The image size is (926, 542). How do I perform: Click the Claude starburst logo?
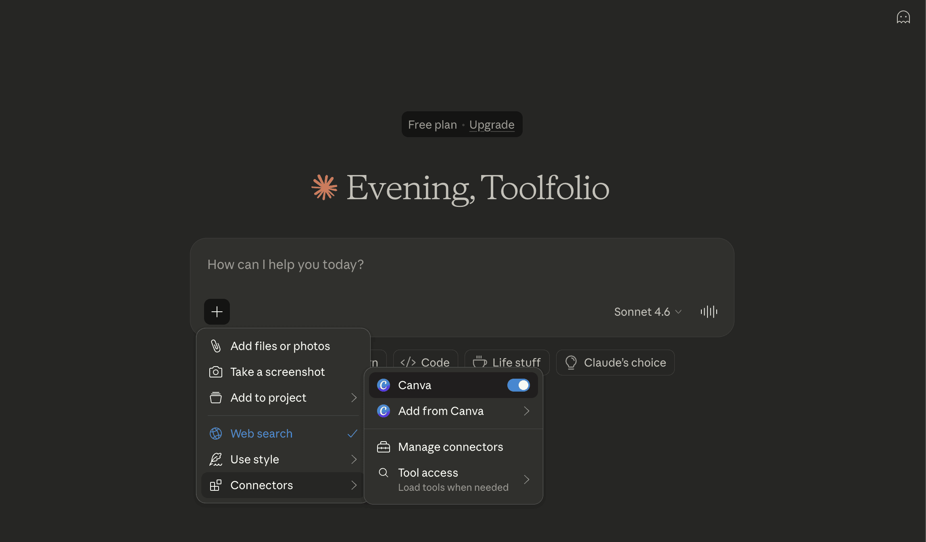click(x=324, y=187)
